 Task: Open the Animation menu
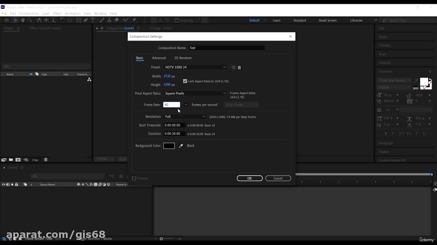tap(72, 14)
